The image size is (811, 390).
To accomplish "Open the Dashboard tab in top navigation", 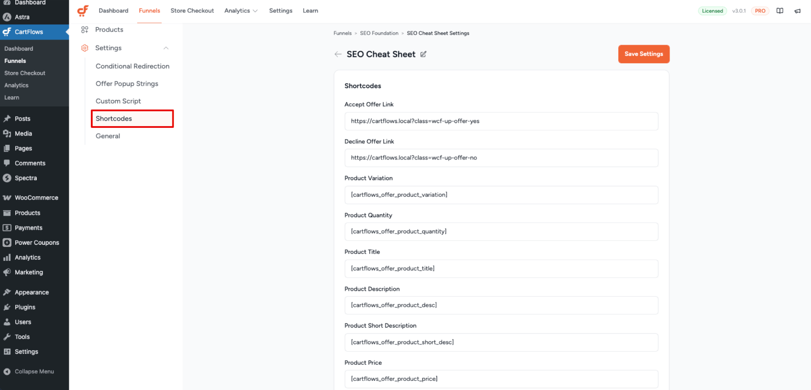I will 114,11.
